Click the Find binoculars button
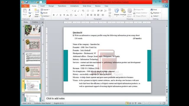This screenshot has height=106, width=189. [154, 10]
